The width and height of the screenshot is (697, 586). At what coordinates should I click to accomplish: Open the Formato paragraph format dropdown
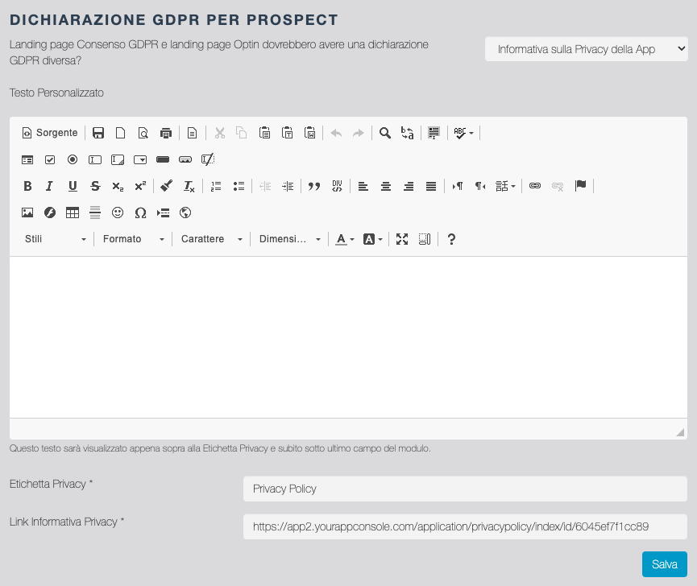pyautogui.click(x=134, y=239)
